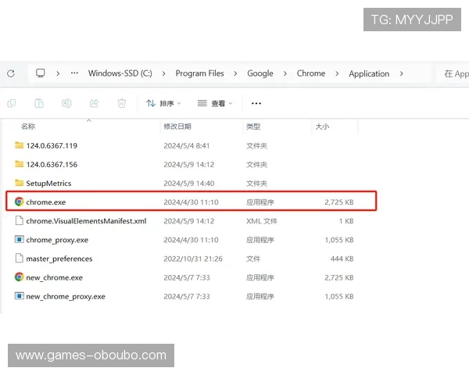The width and height of the screenshot is (469, 375).
Task: Click the Application breadcrumb segment
Action: (369, 73)
